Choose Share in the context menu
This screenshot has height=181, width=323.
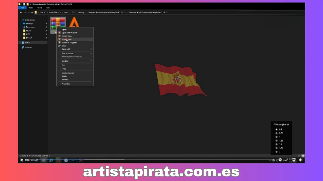(64, 46)
